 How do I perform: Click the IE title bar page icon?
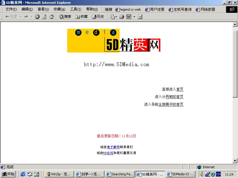[3, 3]
